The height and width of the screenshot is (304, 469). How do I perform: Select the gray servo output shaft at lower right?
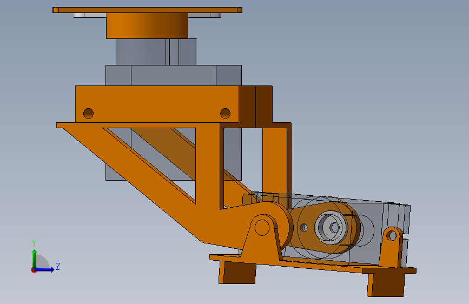(332, 227)
